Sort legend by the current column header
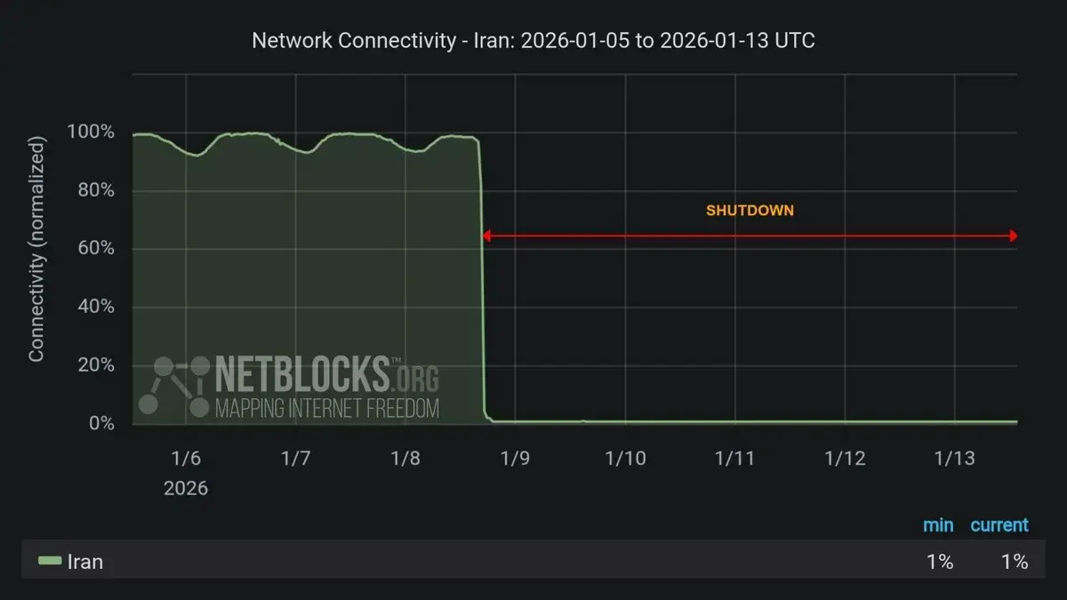The width and height of the screenshot is (1067, 600). point(999,525)
